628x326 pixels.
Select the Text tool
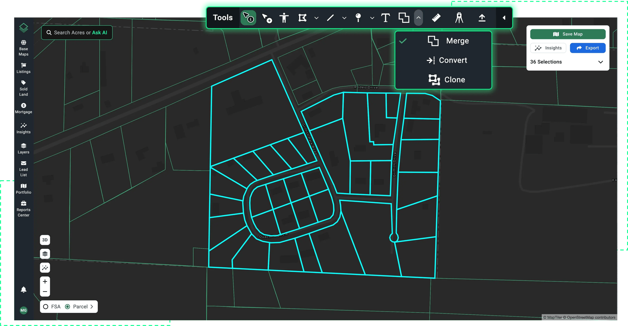pos(386,18)
